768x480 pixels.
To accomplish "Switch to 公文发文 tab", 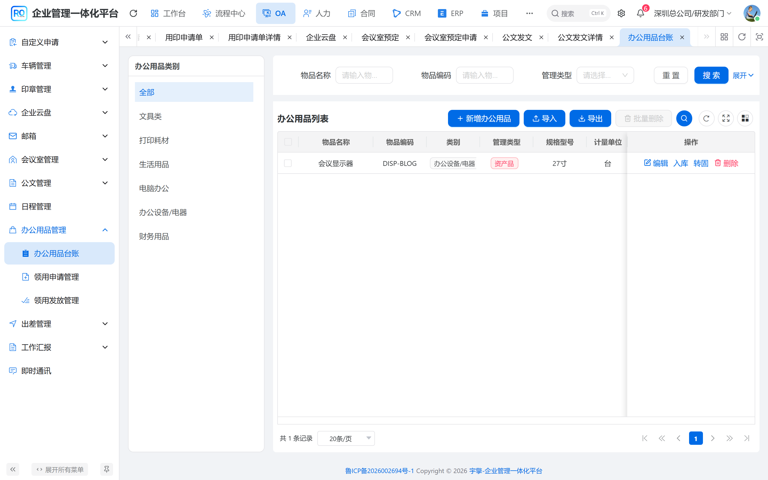I will coord(517,37).
